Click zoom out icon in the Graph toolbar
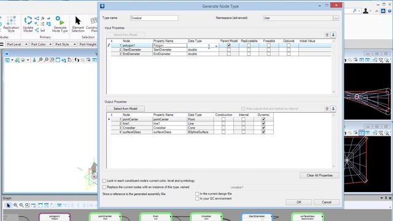Screen dimensions: 393x221 click(x=21, y=206)
